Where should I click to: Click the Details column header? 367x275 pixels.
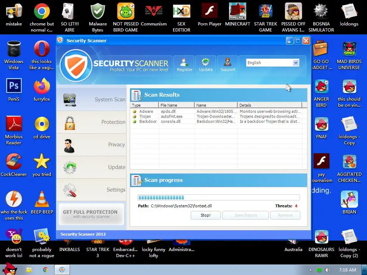pyautogui.click(x=270, y=105)
